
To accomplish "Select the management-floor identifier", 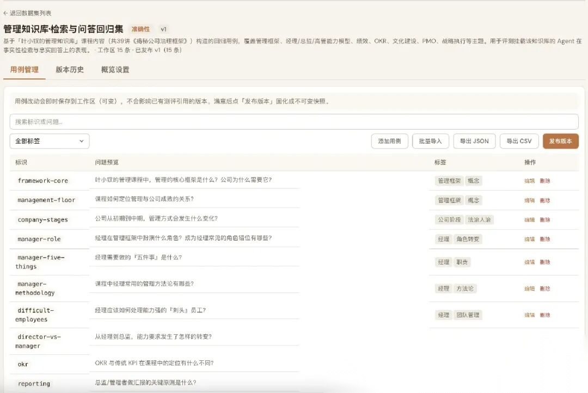I will point(46,200).
